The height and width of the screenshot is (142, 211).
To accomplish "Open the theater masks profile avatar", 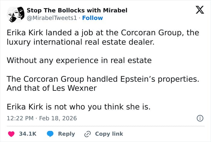I will [15, 14].
